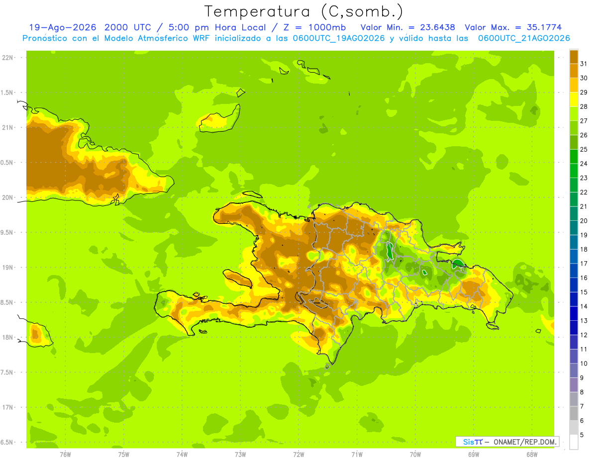Click the '6.5N' latitude axis label
Screen dimensions: 597x461
pyautogui.click(x=7, y=443)
